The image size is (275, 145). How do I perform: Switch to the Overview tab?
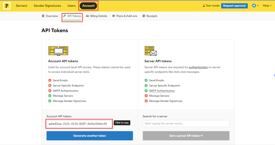[50, 16]
